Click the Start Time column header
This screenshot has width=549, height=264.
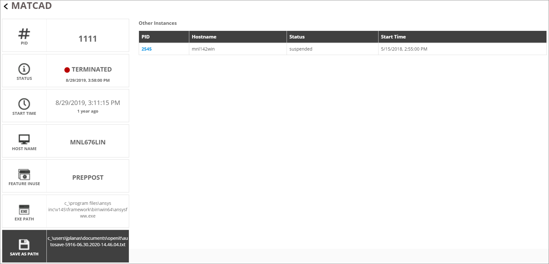point(462,37)
